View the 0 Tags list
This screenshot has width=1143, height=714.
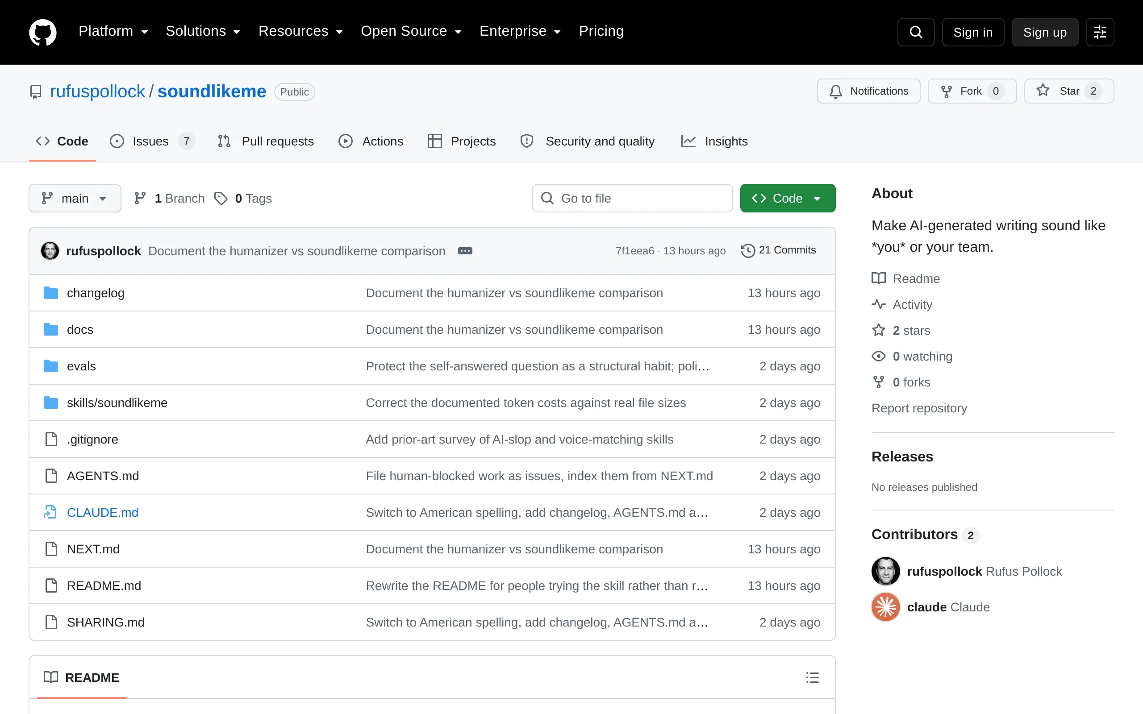(x=243, y=198)
